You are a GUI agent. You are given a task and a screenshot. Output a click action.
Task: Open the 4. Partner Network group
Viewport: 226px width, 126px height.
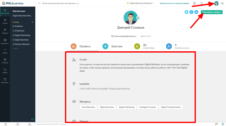coord(21,44)
